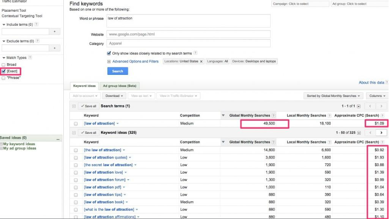Image resolution: width=389 pixels, height=219 pixels.
Task: Open rows-per-page dropdown beside 1 - 50 of 325
Action: [x=358, y=133]
